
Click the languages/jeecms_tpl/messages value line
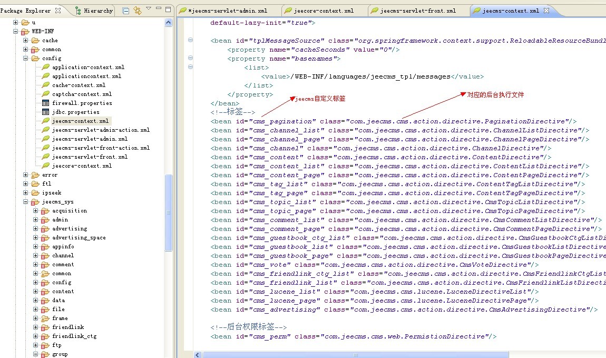pyautogui.click(x=372, y=76)
